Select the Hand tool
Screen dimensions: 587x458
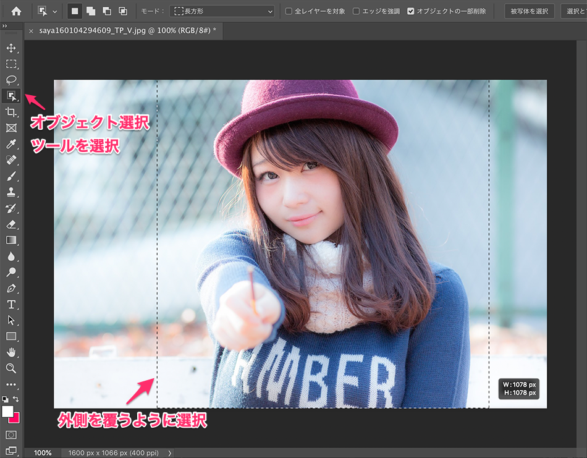(11, 352)
